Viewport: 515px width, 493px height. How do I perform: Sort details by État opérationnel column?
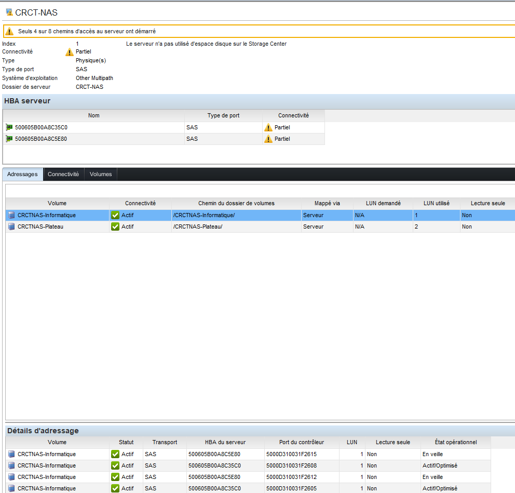456,442
